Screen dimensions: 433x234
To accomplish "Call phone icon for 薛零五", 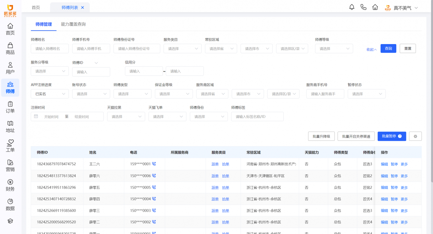I will [154, 187].
